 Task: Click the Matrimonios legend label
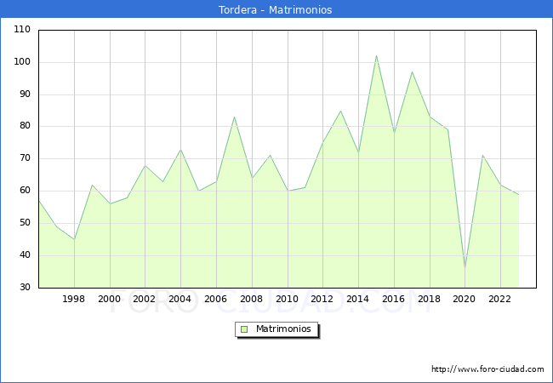point(283,329)
